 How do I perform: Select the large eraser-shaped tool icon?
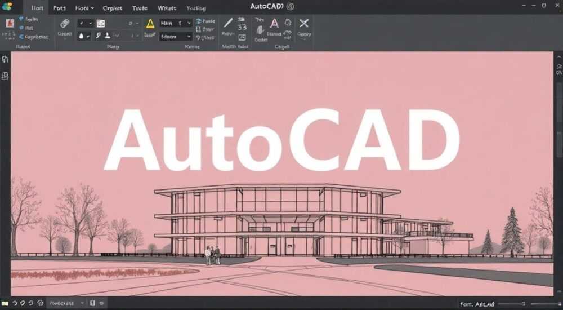[65, 24]
